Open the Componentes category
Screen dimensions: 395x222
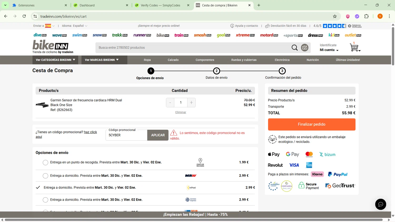click(x=205, y=60)
